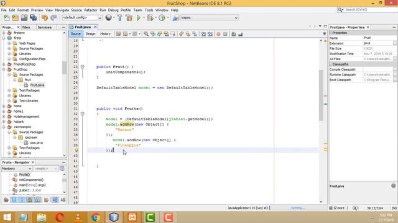Click the light bulb hint on line 39

pyautogui.click(x=76, y=151)
